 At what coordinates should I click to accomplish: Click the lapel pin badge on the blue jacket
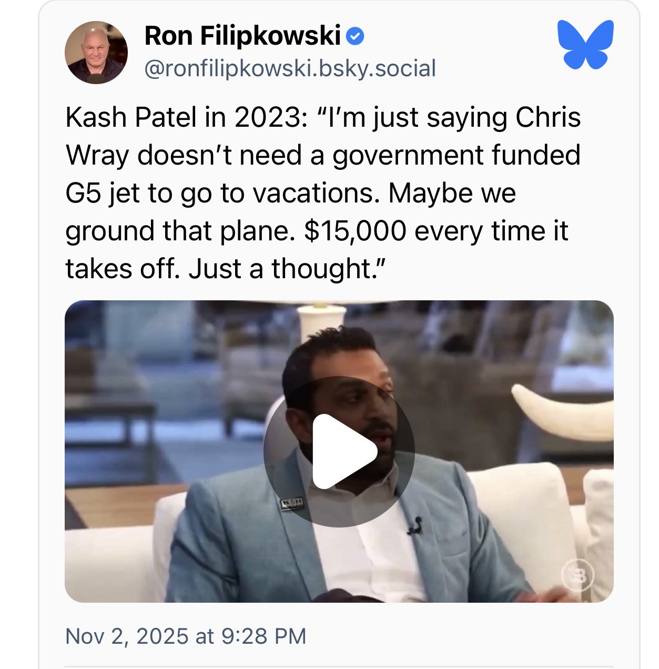coord(291,503)
